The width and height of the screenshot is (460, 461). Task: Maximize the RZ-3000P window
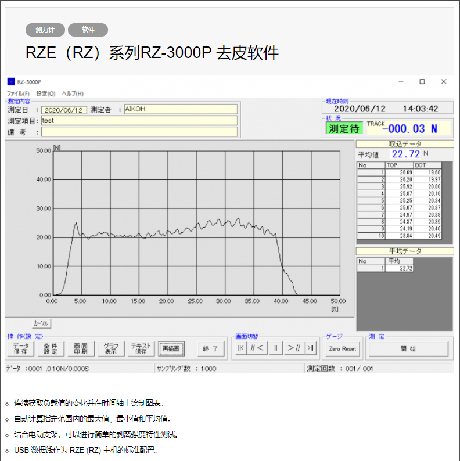422,82
